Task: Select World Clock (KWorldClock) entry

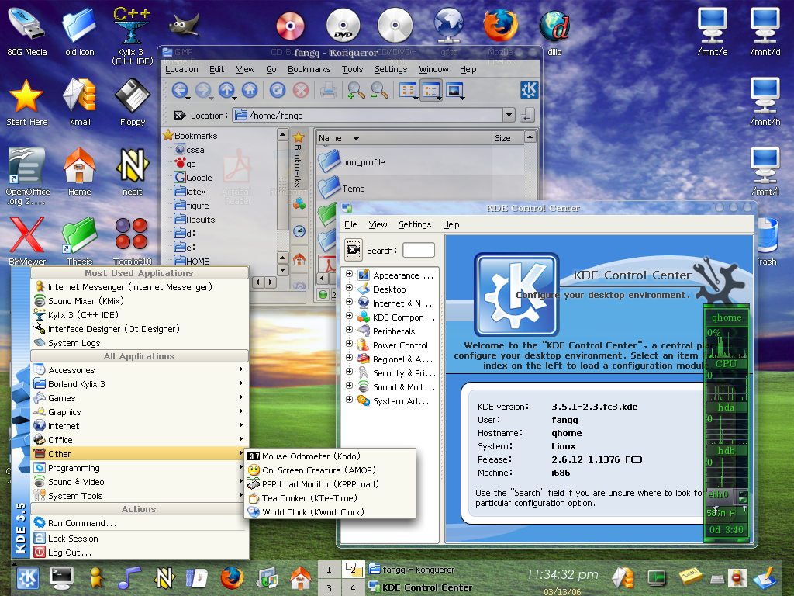Action: pos(330,512)
